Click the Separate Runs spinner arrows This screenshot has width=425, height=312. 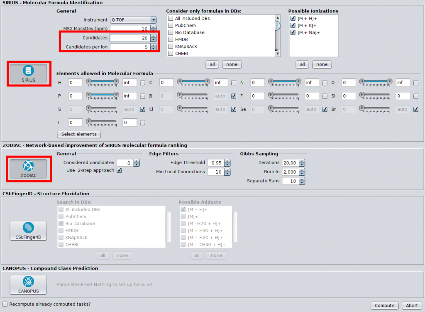coord(302,181)
